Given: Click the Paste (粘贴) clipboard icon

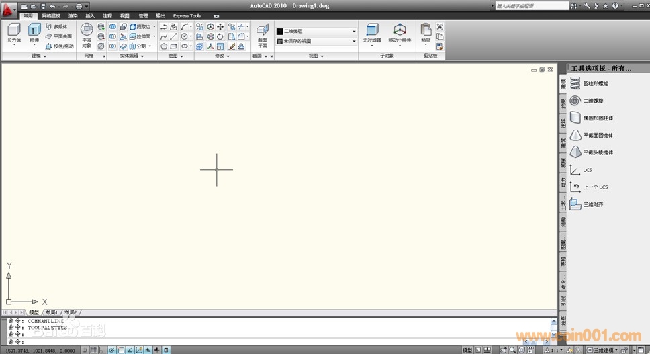Looking at the screenshot, I should pos(426,32).
